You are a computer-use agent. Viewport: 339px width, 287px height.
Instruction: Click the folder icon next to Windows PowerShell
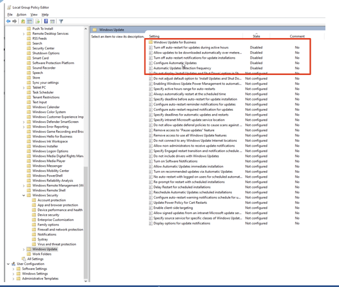point(29,176)
